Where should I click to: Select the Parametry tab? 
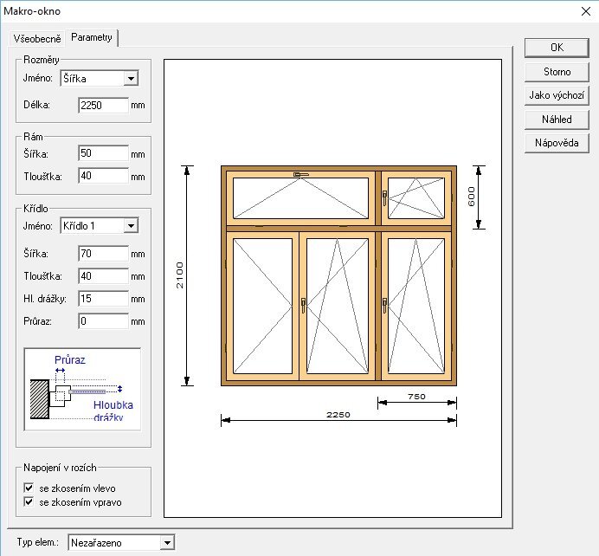click(x=92, y=37)
